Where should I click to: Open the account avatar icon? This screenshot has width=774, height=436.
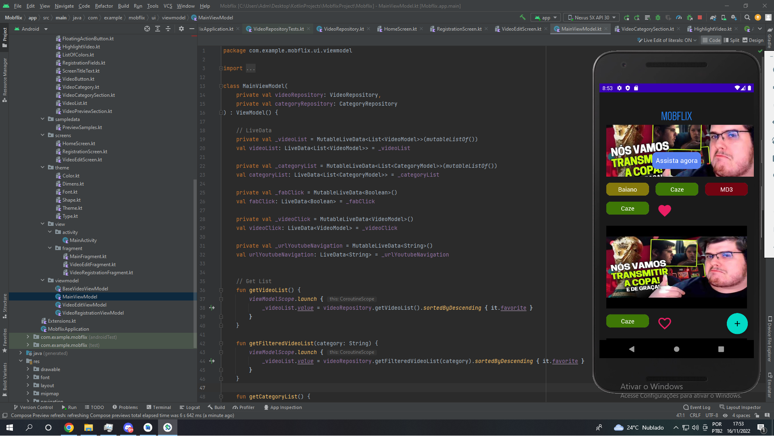[x=768, y=18]
